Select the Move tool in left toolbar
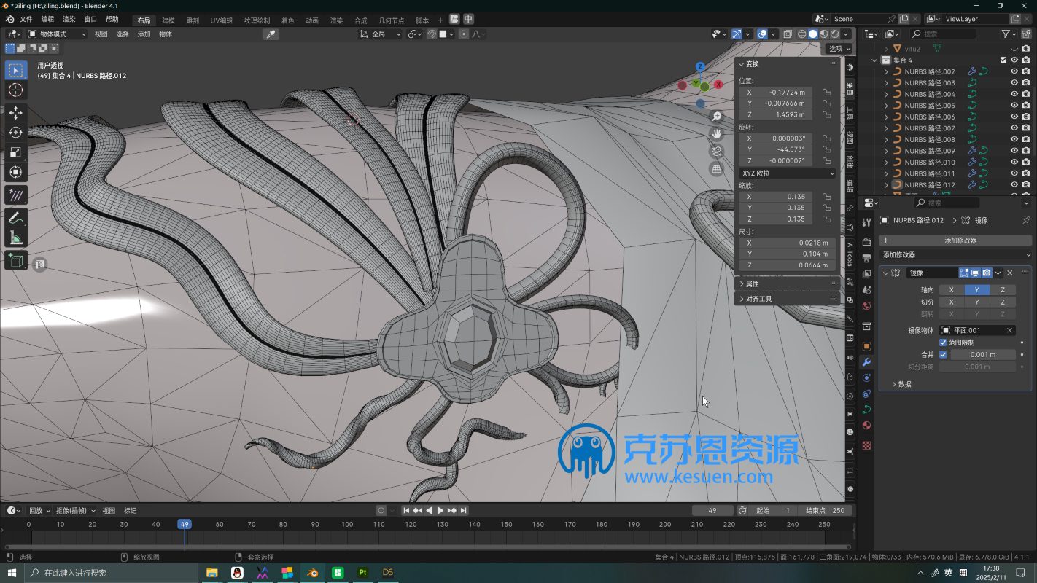Screen dimensions: 1037x583 [15, 113]
